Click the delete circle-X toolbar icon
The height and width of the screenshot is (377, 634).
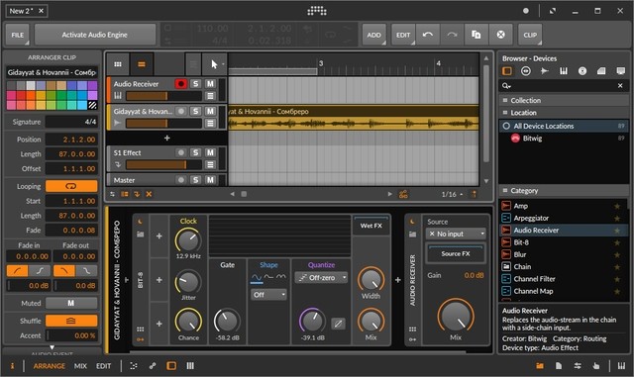[500, 36]
